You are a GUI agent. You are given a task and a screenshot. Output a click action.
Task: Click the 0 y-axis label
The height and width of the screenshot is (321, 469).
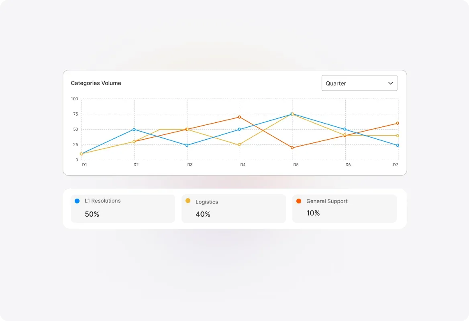point(77,160)
